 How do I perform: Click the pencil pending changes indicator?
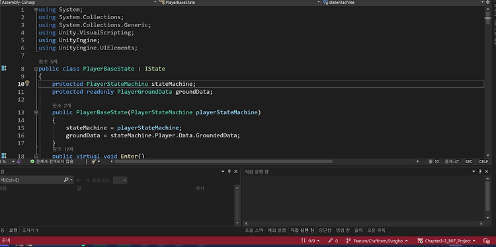tap(333, 240)
